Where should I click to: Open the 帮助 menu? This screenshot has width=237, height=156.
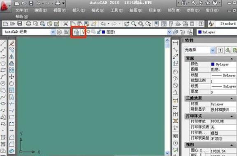click(x=22, y=16)
